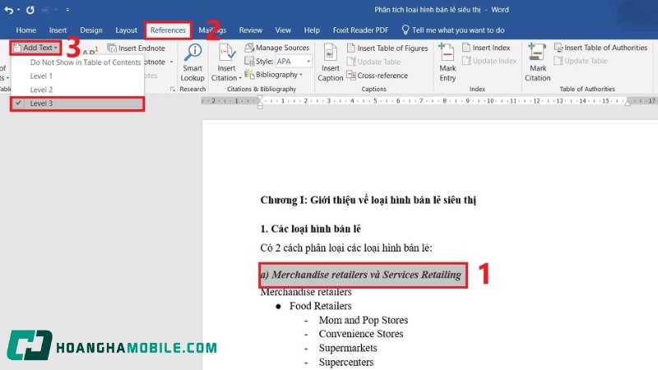Choose Level 1 in Add Text menu
Screen dimensions: 658x370
click(x=41, y=76)
